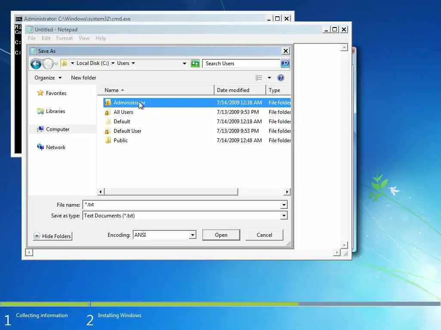Open Notepad's File menu

[32, 38]
